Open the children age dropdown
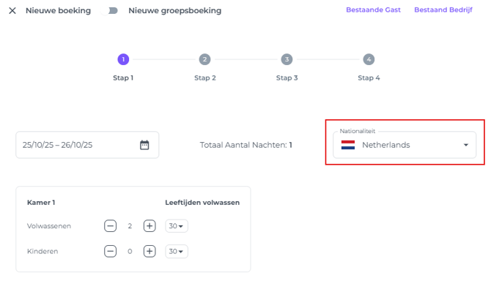The width and height of the screenshot is (491, 303). click(177, 251)
